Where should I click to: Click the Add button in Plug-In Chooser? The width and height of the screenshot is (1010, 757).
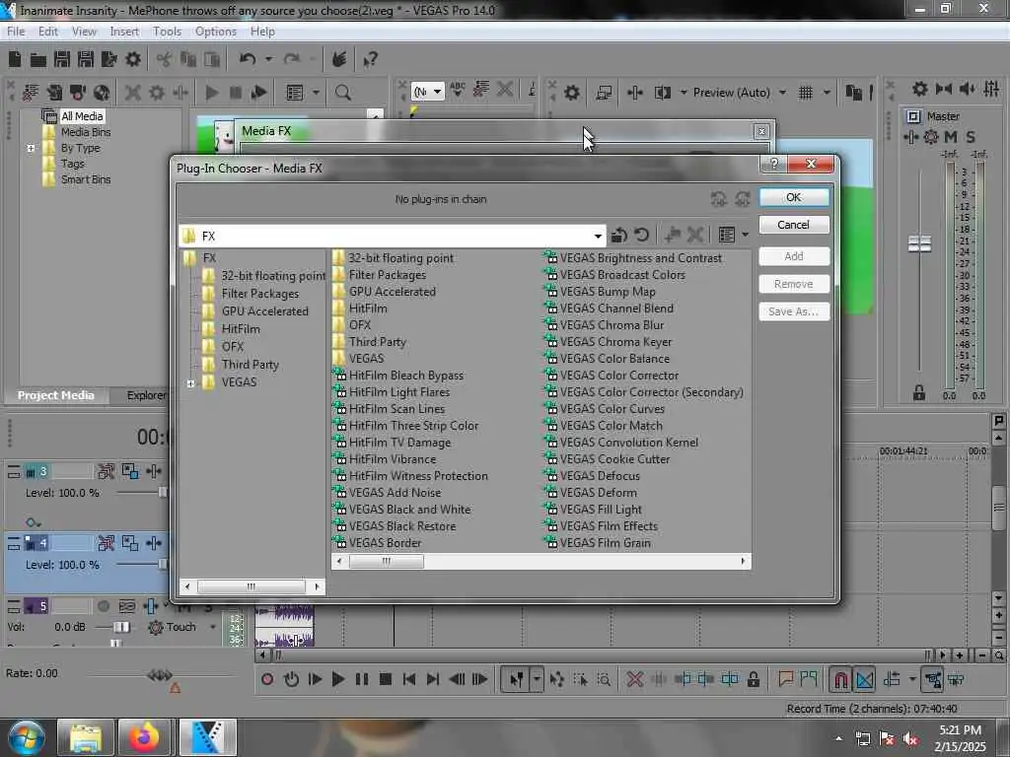tap(794, 256)
